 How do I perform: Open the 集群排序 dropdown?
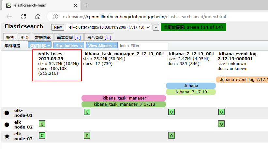click(x=40, y=46)
